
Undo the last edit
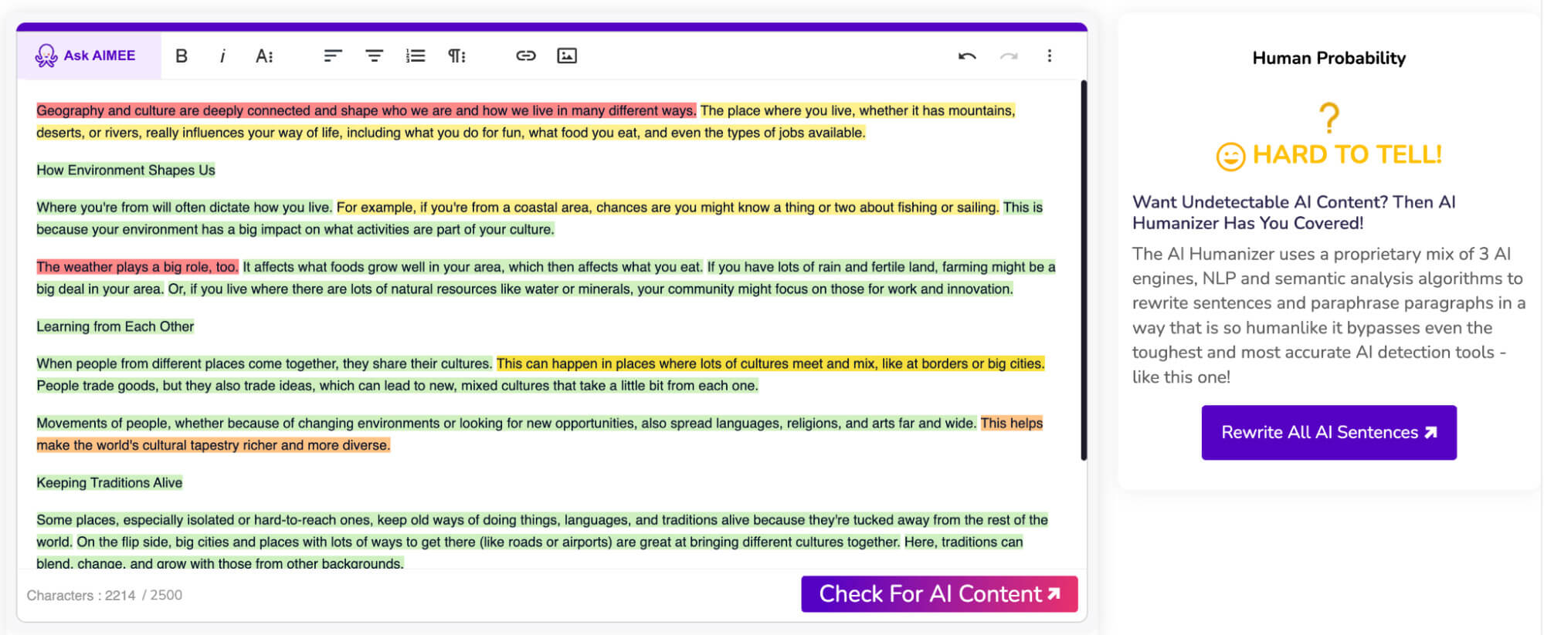967,56
